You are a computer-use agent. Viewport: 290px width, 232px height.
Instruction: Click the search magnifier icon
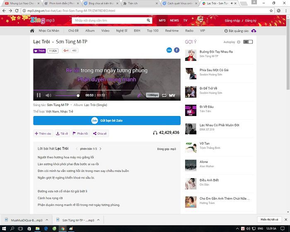[148, 20]
